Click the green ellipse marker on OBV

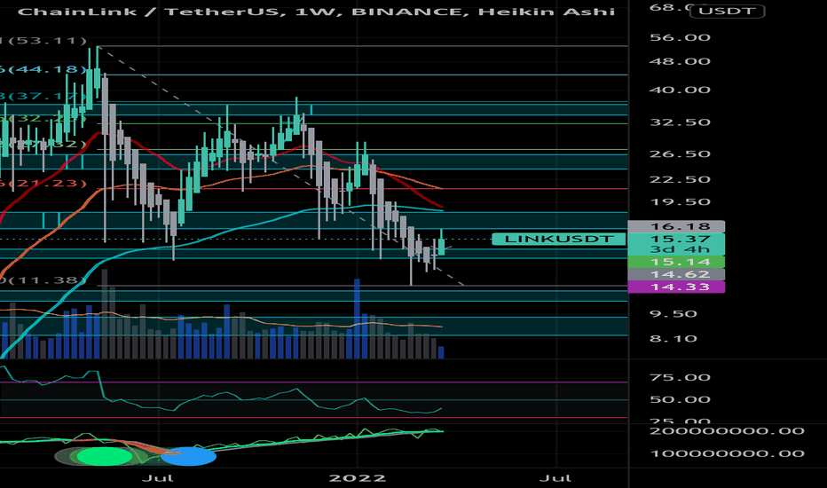pos(104,456)
